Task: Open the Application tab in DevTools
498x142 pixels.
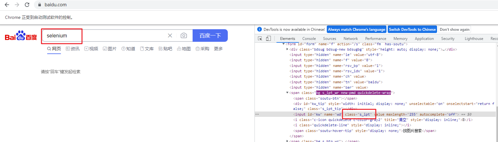Action: pyautogui.click(x=424, y=39)
